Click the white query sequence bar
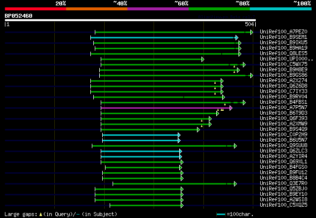The width and height of the screenshot is (316, 218). (x=130, y=20)
